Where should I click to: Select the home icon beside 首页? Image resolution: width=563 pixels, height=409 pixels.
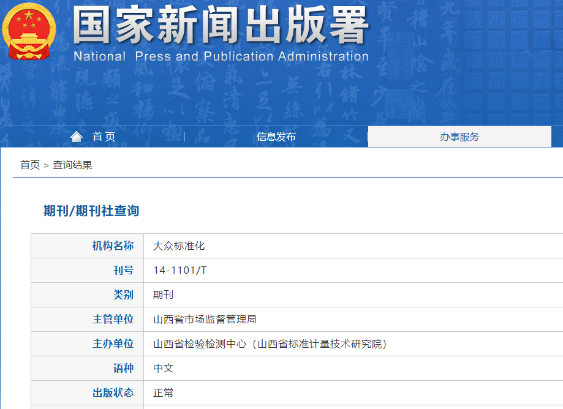pos(77,136)
